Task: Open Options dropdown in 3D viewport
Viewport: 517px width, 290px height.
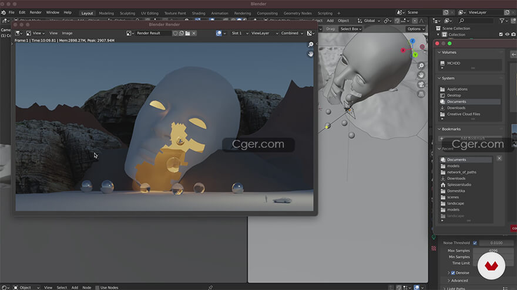Action: click(415, 29)
